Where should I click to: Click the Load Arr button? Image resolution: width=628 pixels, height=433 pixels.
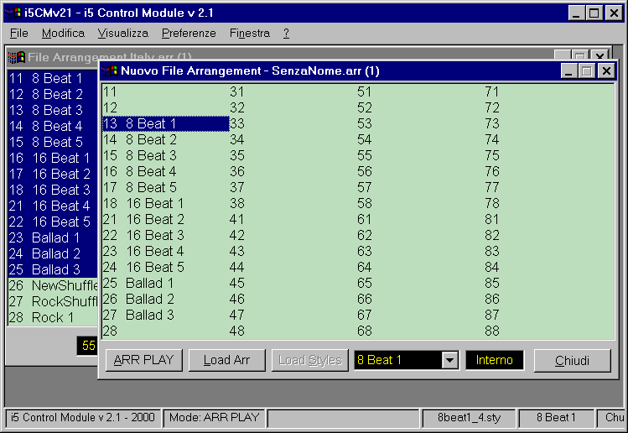[x=226, y=361]
